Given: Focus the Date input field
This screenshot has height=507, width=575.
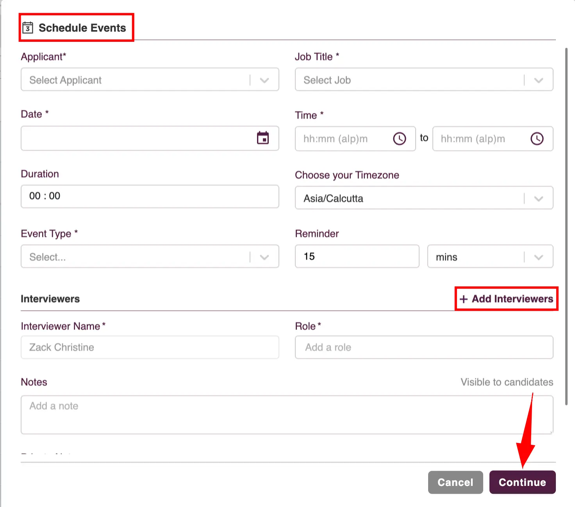Looking at the screenshot, I should 150,138.
